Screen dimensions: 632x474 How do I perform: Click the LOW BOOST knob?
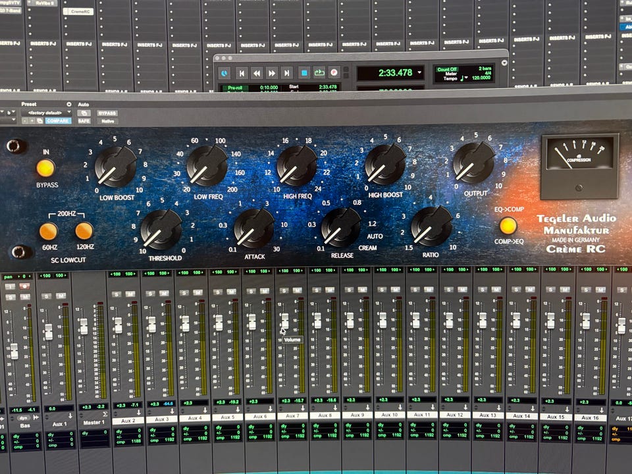click(x=116, y=167)
